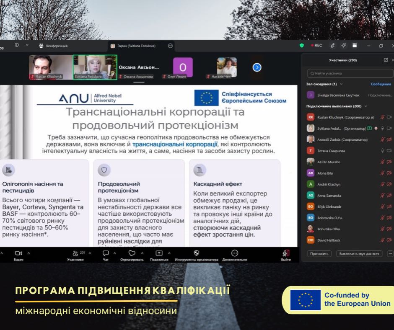The height and width of the screenshot is (330, 394).
Task: Expand the video options arrow next to Видео
Action: tap(29, 253)
